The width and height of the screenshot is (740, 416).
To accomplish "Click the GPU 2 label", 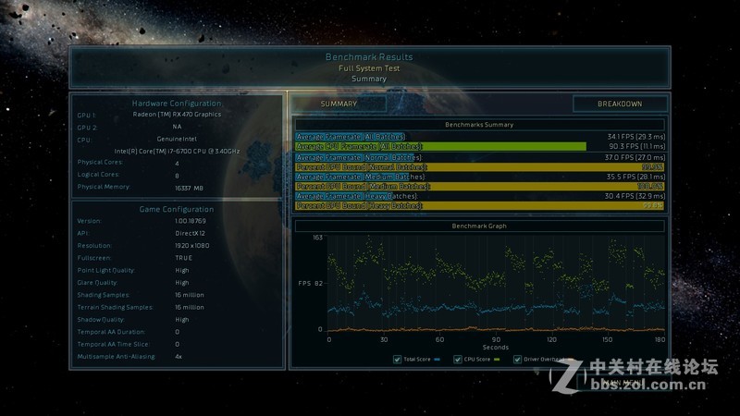I will click(87, 128).
